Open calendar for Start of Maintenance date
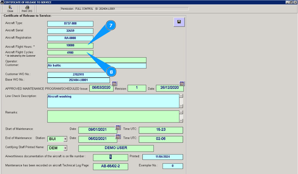The image size is (298, 174). pos(118,127)
